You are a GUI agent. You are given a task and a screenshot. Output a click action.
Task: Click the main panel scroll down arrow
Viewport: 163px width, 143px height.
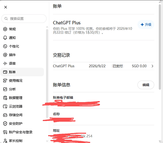click(160, 141)
